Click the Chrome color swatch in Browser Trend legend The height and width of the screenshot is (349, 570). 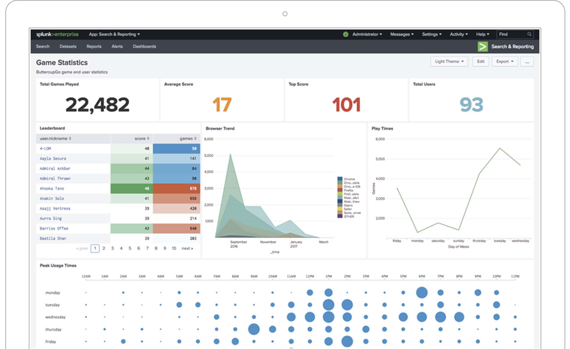(340, 178)
